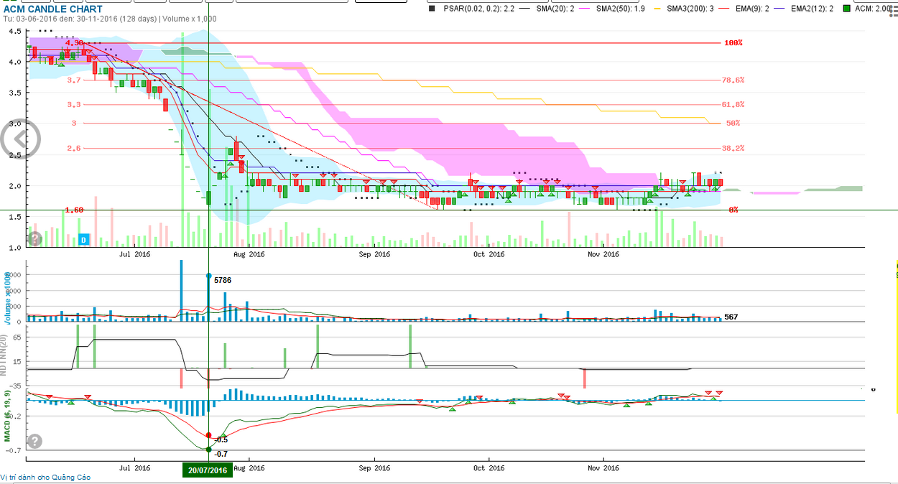Open the help icon in the price chart
The image size is (898, 484).
34,238
